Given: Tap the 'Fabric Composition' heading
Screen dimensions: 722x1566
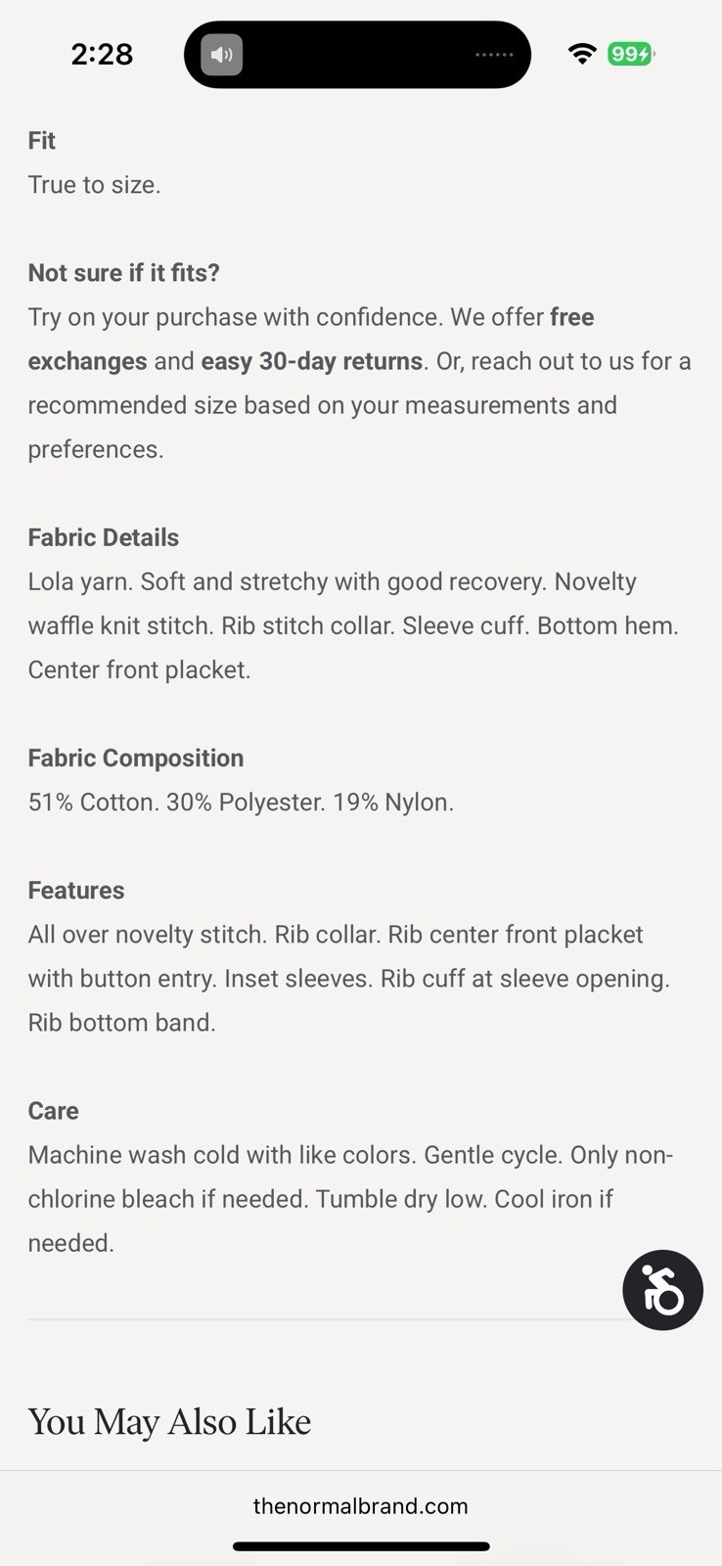Looking at the screenshot, I should pyautogui.click(x=135, y=758).
